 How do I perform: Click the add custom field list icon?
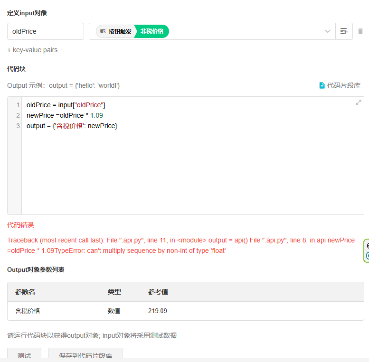[344, 31]
